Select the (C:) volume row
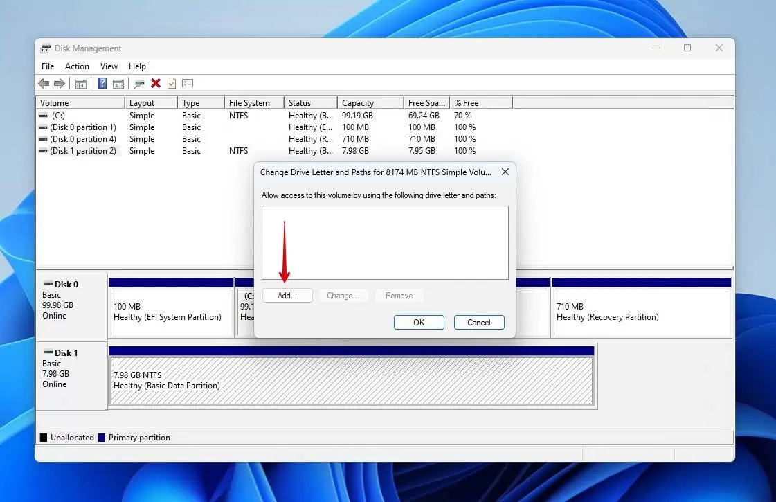776x502 pixels. [58, 116]
